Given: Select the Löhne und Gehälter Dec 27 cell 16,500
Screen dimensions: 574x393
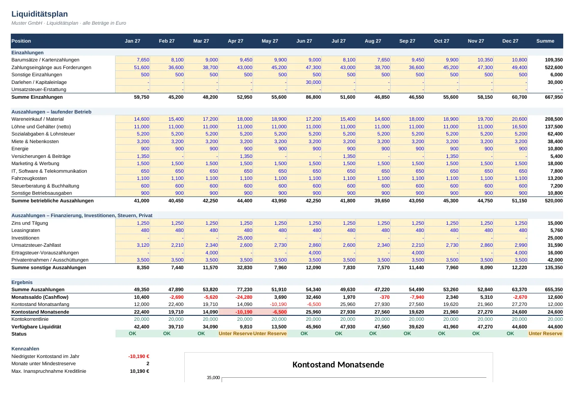Looking at the screenshot, I should [511, 127].
